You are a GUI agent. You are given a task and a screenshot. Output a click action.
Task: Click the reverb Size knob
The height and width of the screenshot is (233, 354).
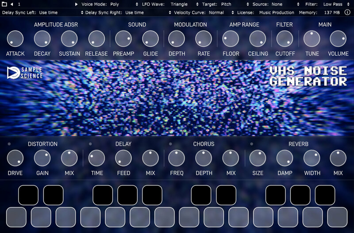click(258, 158)
